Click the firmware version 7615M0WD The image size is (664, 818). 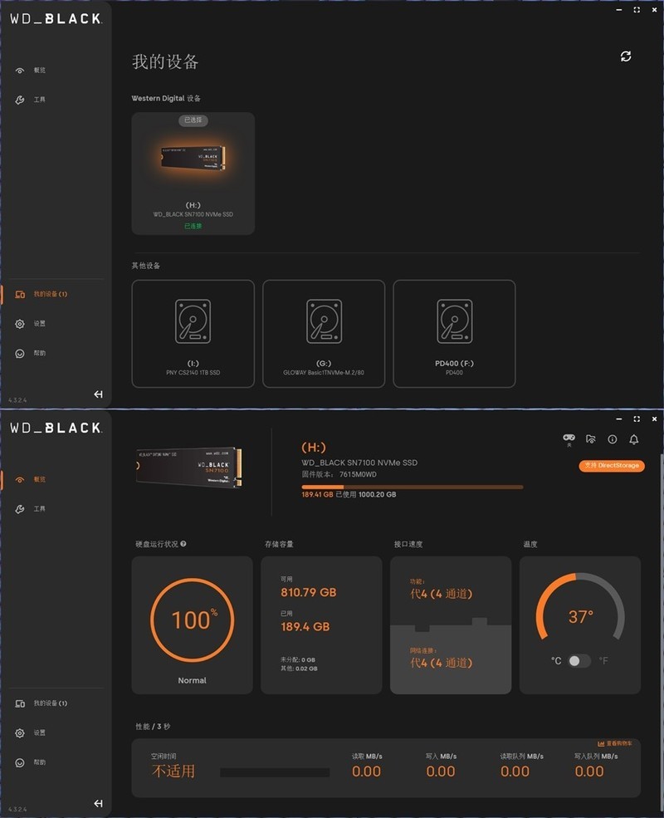tap(358, 474)
